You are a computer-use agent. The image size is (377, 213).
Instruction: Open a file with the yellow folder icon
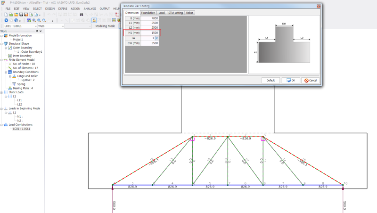16,15
